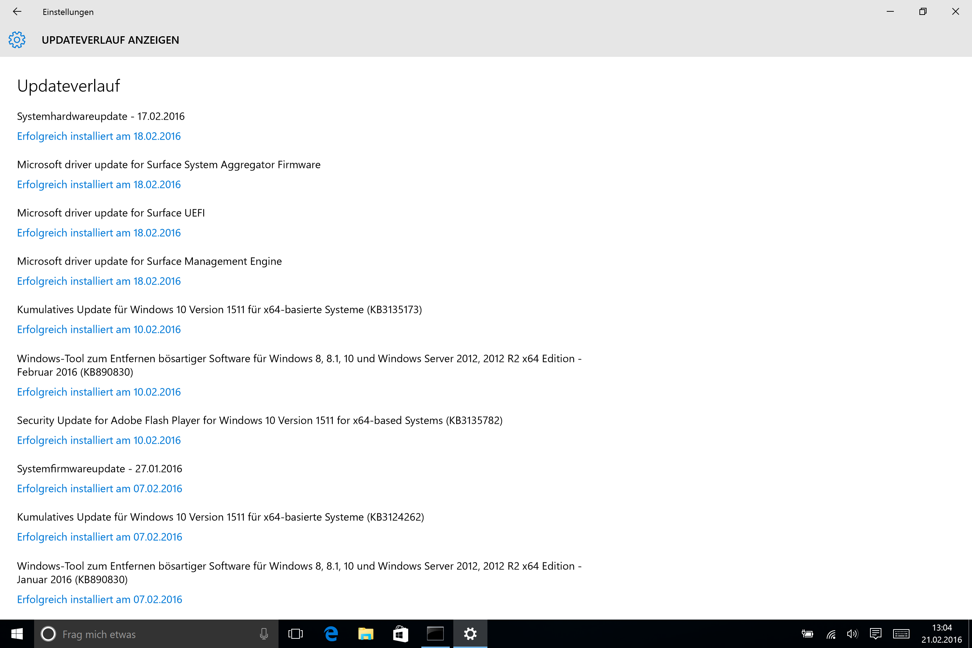Click 'Surface Management Engine' update title
The height and width of the screenshot is (648, 972).
click(149, 261)
